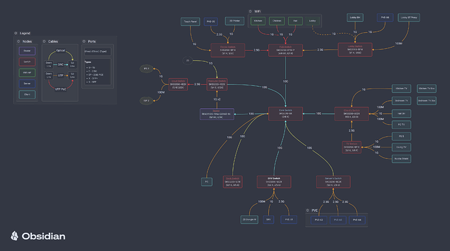Select the PVE-05 server node
This screenshot has height=251, width=450.
coord(211,22)
